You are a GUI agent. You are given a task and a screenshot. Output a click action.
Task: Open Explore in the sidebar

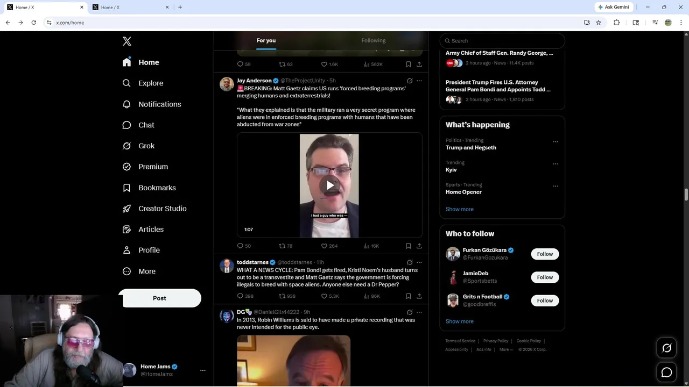point(143,83)
